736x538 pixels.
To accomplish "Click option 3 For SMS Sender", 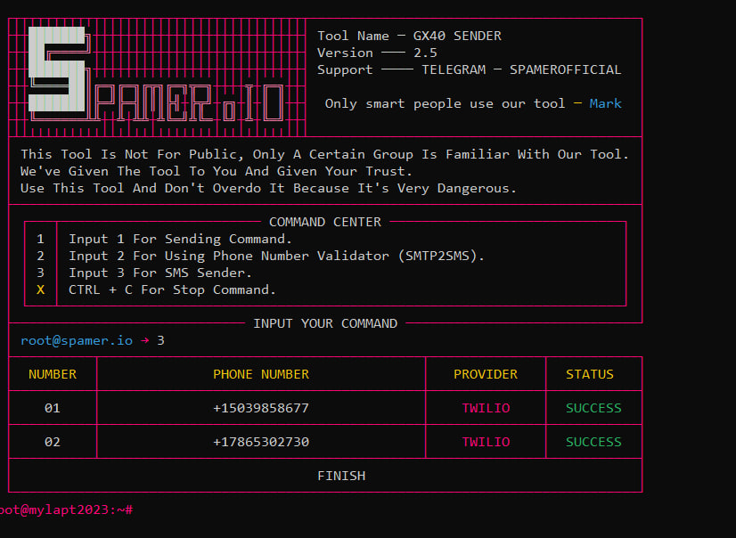I will click(160, 273).
